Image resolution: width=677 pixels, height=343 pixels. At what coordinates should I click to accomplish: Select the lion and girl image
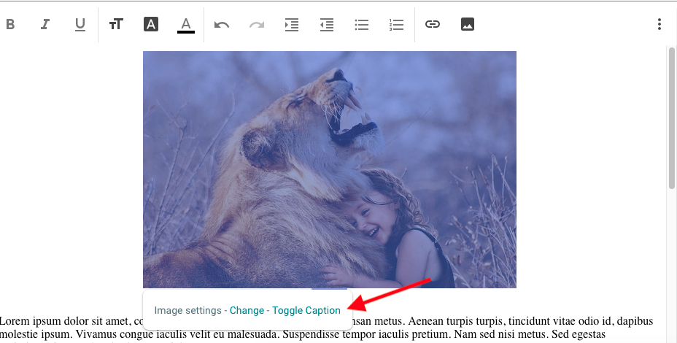pos(329,168)
